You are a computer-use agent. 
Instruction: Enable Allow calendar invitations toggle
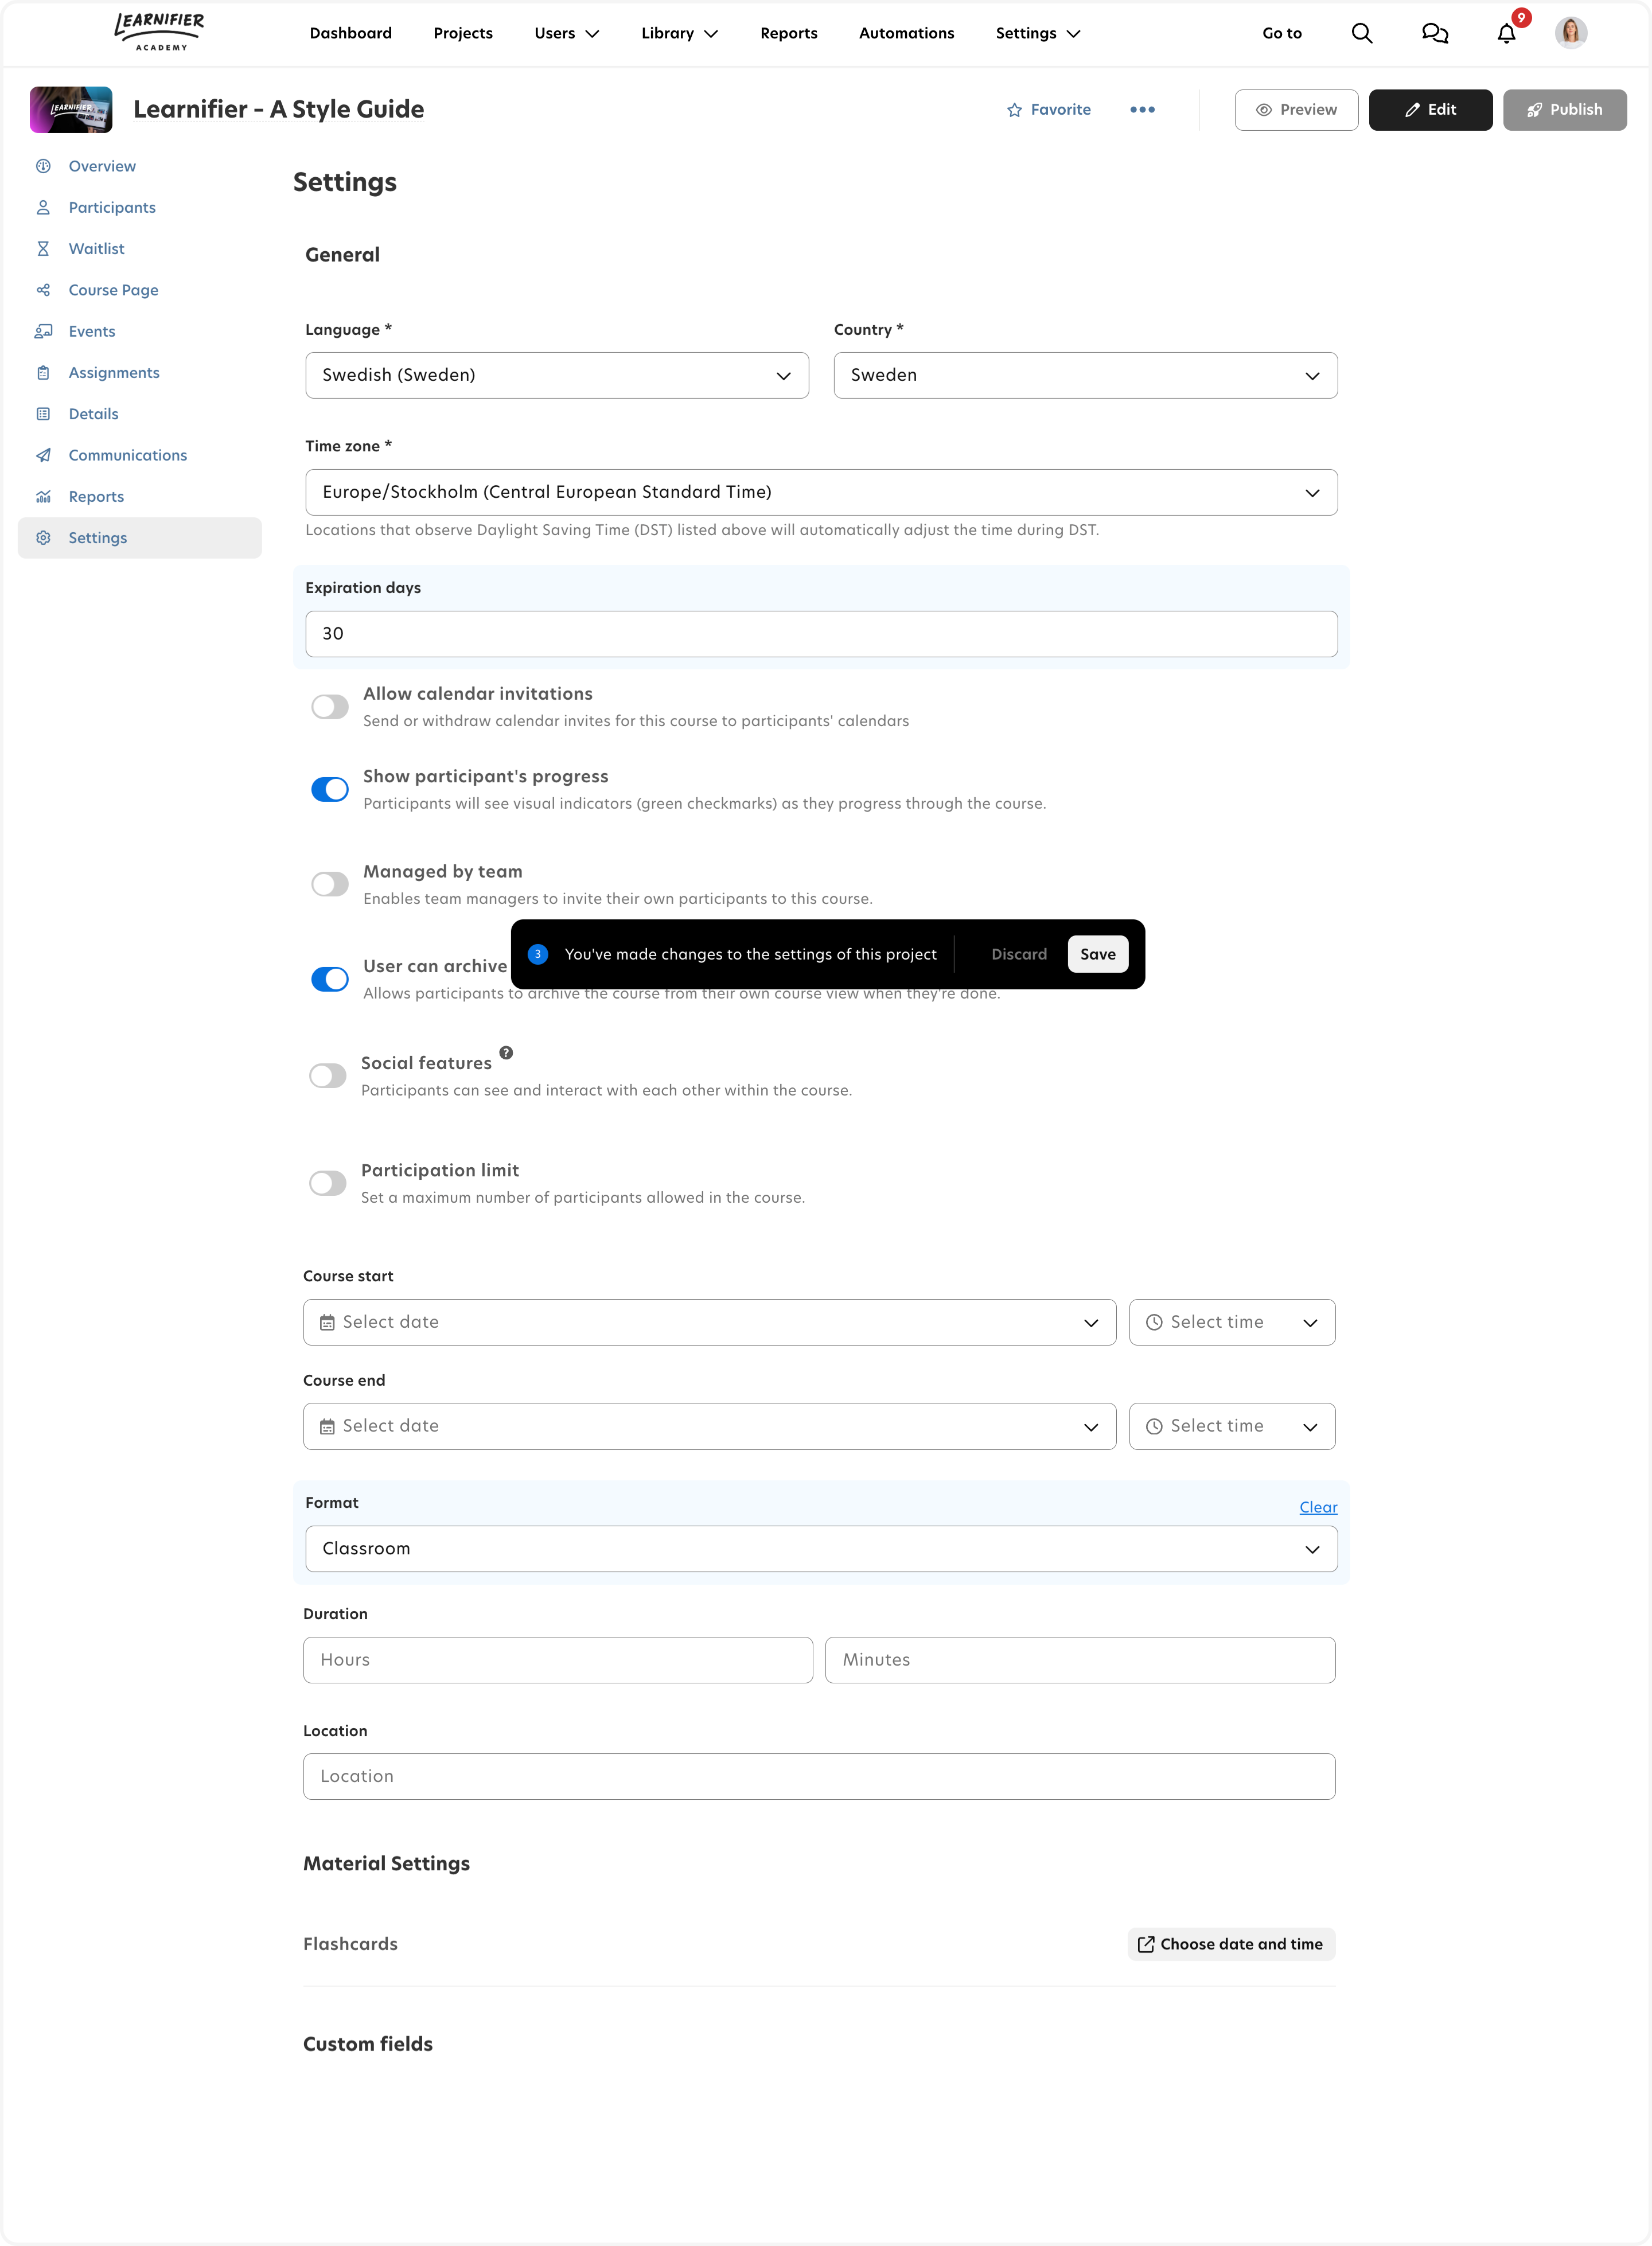click(x=330, y=707)
